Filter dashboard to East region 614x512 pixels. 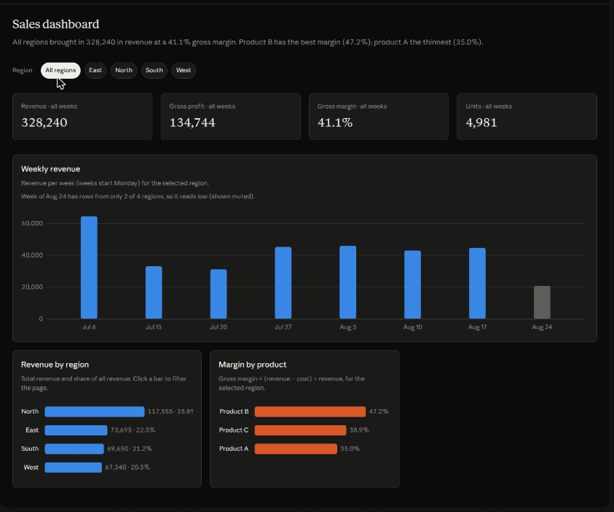[95, 71]
